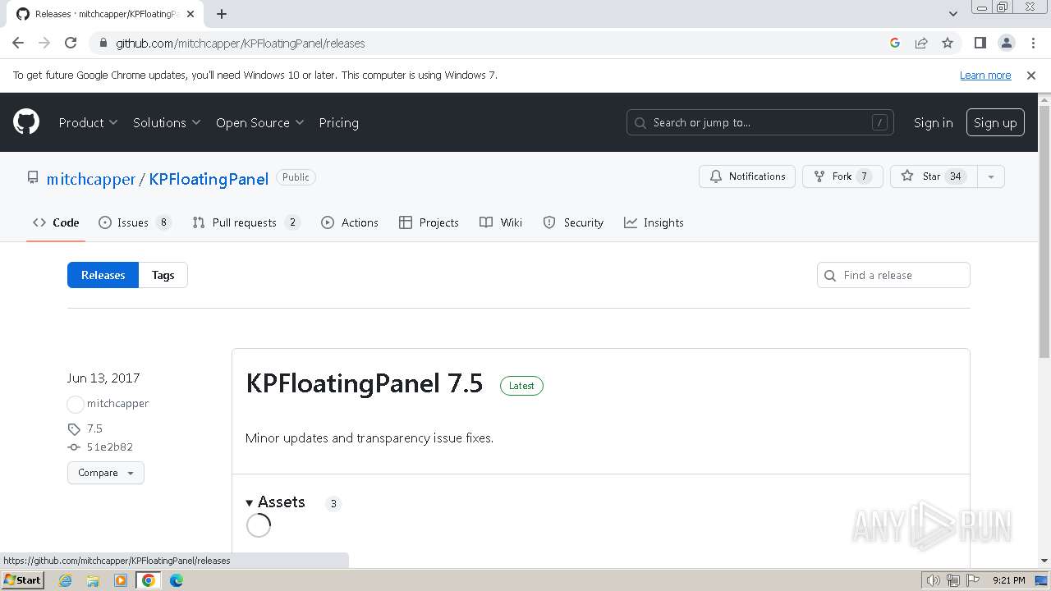The image size is (1051, 591).
Task: Switch to the Code tab
Action: [56, 222]
